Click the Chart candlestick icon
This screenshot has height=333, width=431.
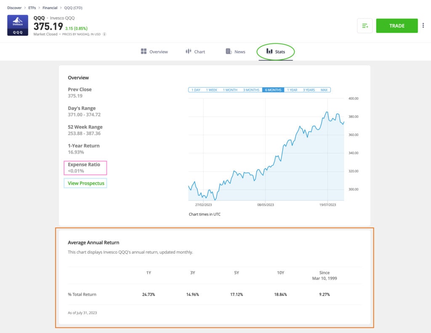click(x=188, y=51)
